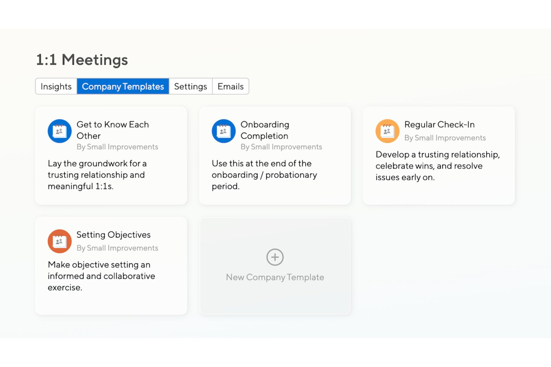Click the blue Get to Know Each Other icon
This screenshot has height=367, width=551.
click(x=60, y=131)
